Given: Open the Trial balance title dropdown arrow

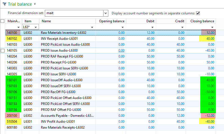Looking at the screenshot, I should [35, 4].
